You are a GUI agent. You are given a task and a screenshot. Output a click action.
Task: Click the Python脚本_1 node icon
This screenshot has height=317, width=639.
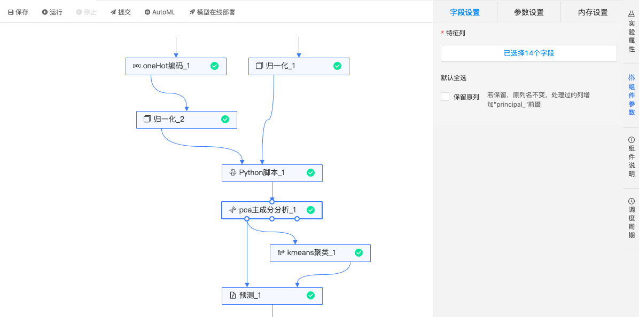(x=233, y=173)
